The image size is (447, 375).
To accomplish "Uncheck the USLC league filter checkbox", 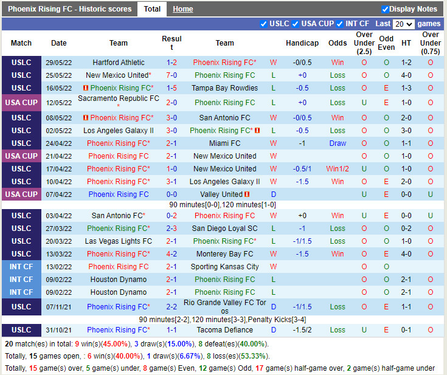I will click(263, 24).
